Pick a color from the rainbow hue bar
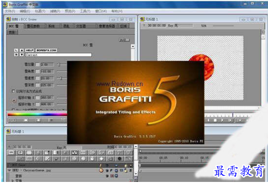The height and width of the screenshot is (185, 268). click(x=37, y=115)
